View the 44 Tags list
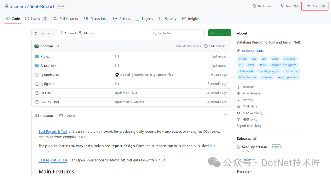Image resolution: width=331 pixels, height=176 pixels. click(87, 33)
